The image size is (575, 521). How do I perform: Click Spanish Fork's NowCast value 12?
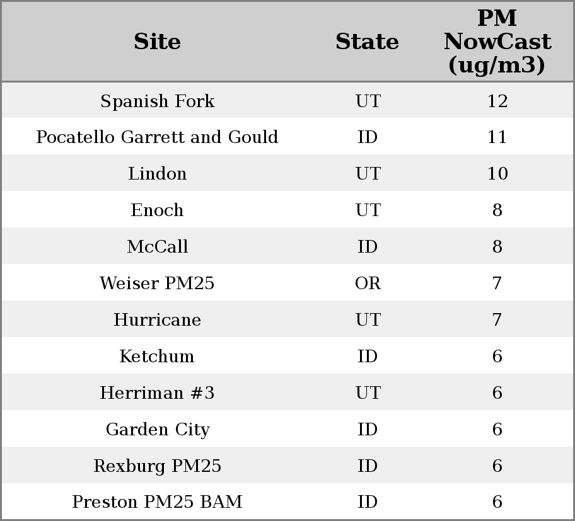tap(497, 101)
